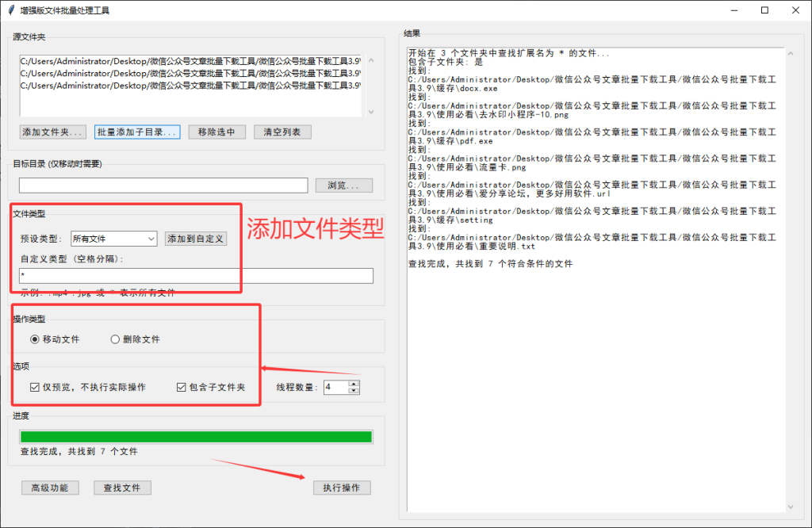Decrease thread count with spinner down arrow
Viewport: 812px width, 528px height.
[x=354, y=391]
